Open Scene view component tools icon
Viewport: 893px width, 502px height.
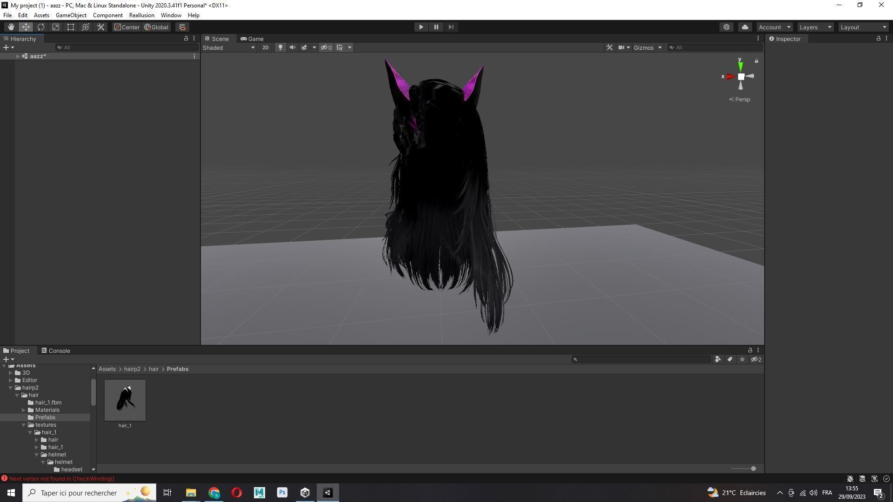[x=609, y=47]
